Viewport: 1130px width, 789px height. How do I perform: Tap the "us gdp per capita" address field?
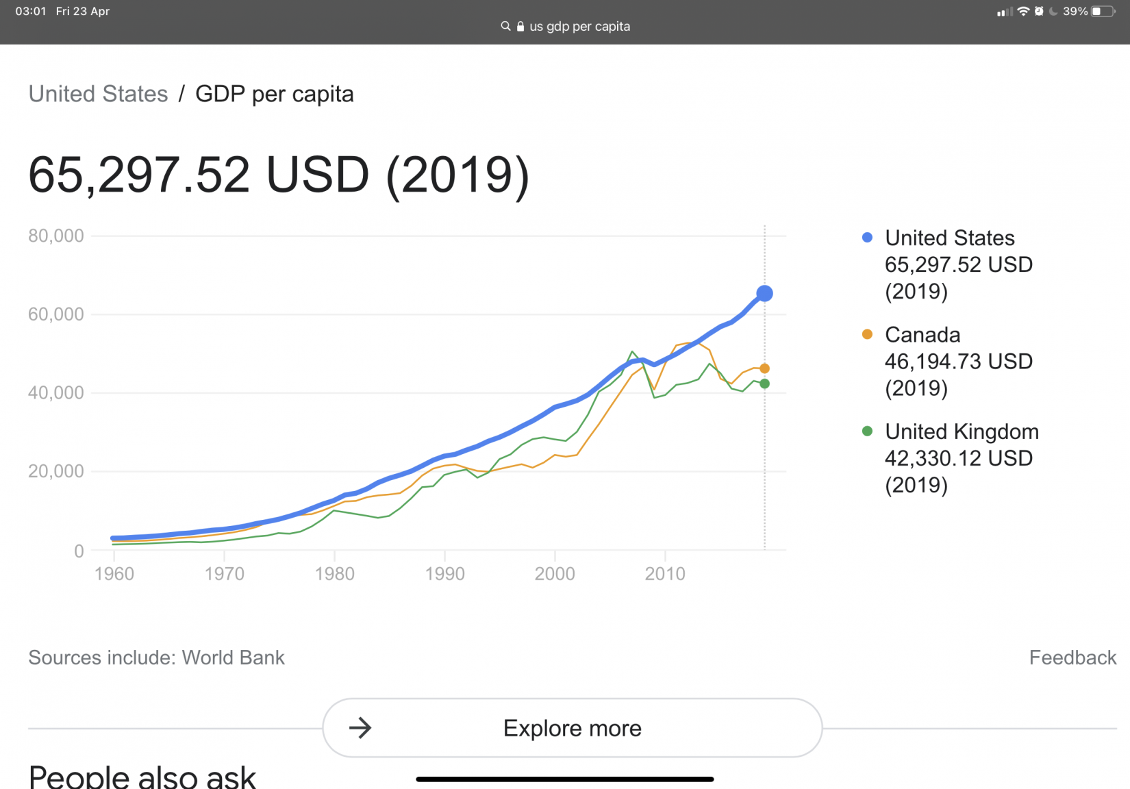pos(579,27)
